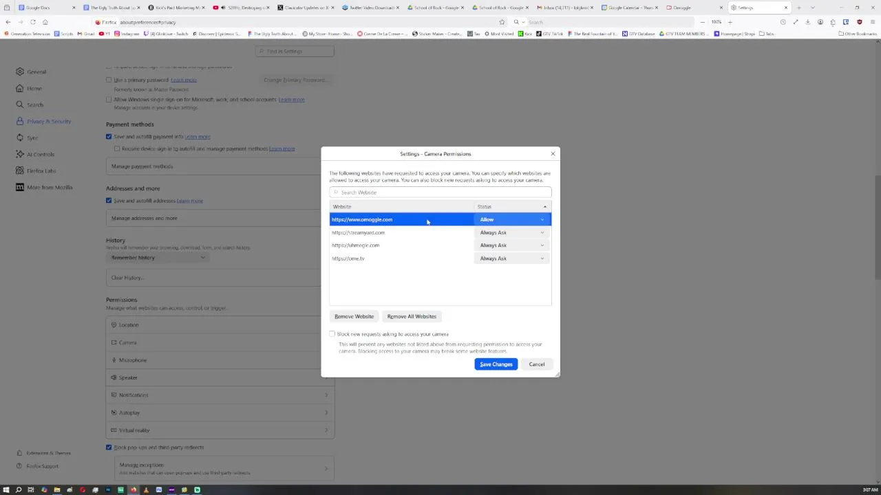Click the taskbar search icon
881x495 pixels.
pyautogui.click(x=19, y=490)
